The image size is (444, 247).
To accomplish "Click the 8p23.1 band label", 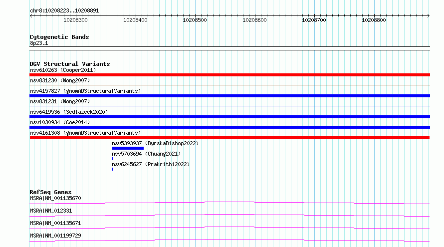I will coord(39,43).
